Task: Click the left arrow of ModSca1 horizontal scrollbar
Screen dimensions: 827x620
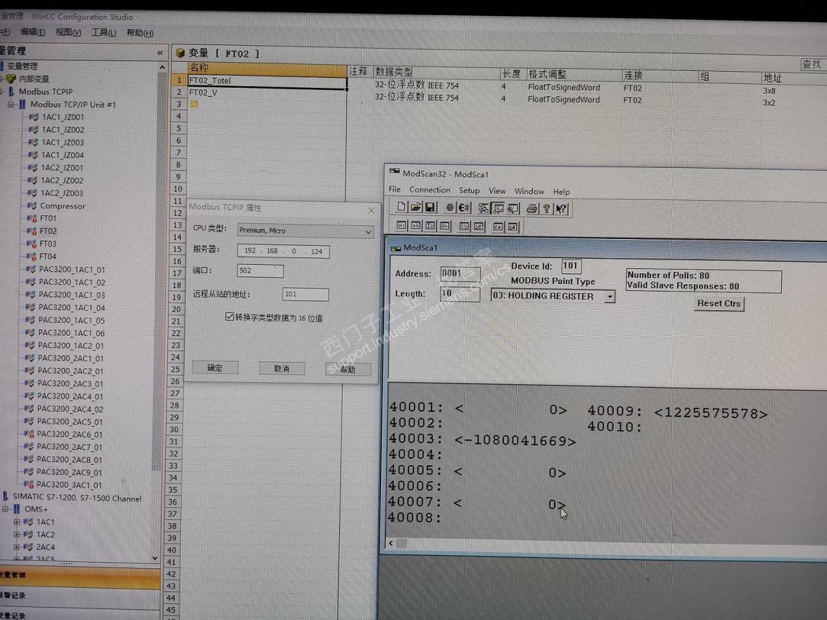Action: pyautogui.click(x=391, y=543)
